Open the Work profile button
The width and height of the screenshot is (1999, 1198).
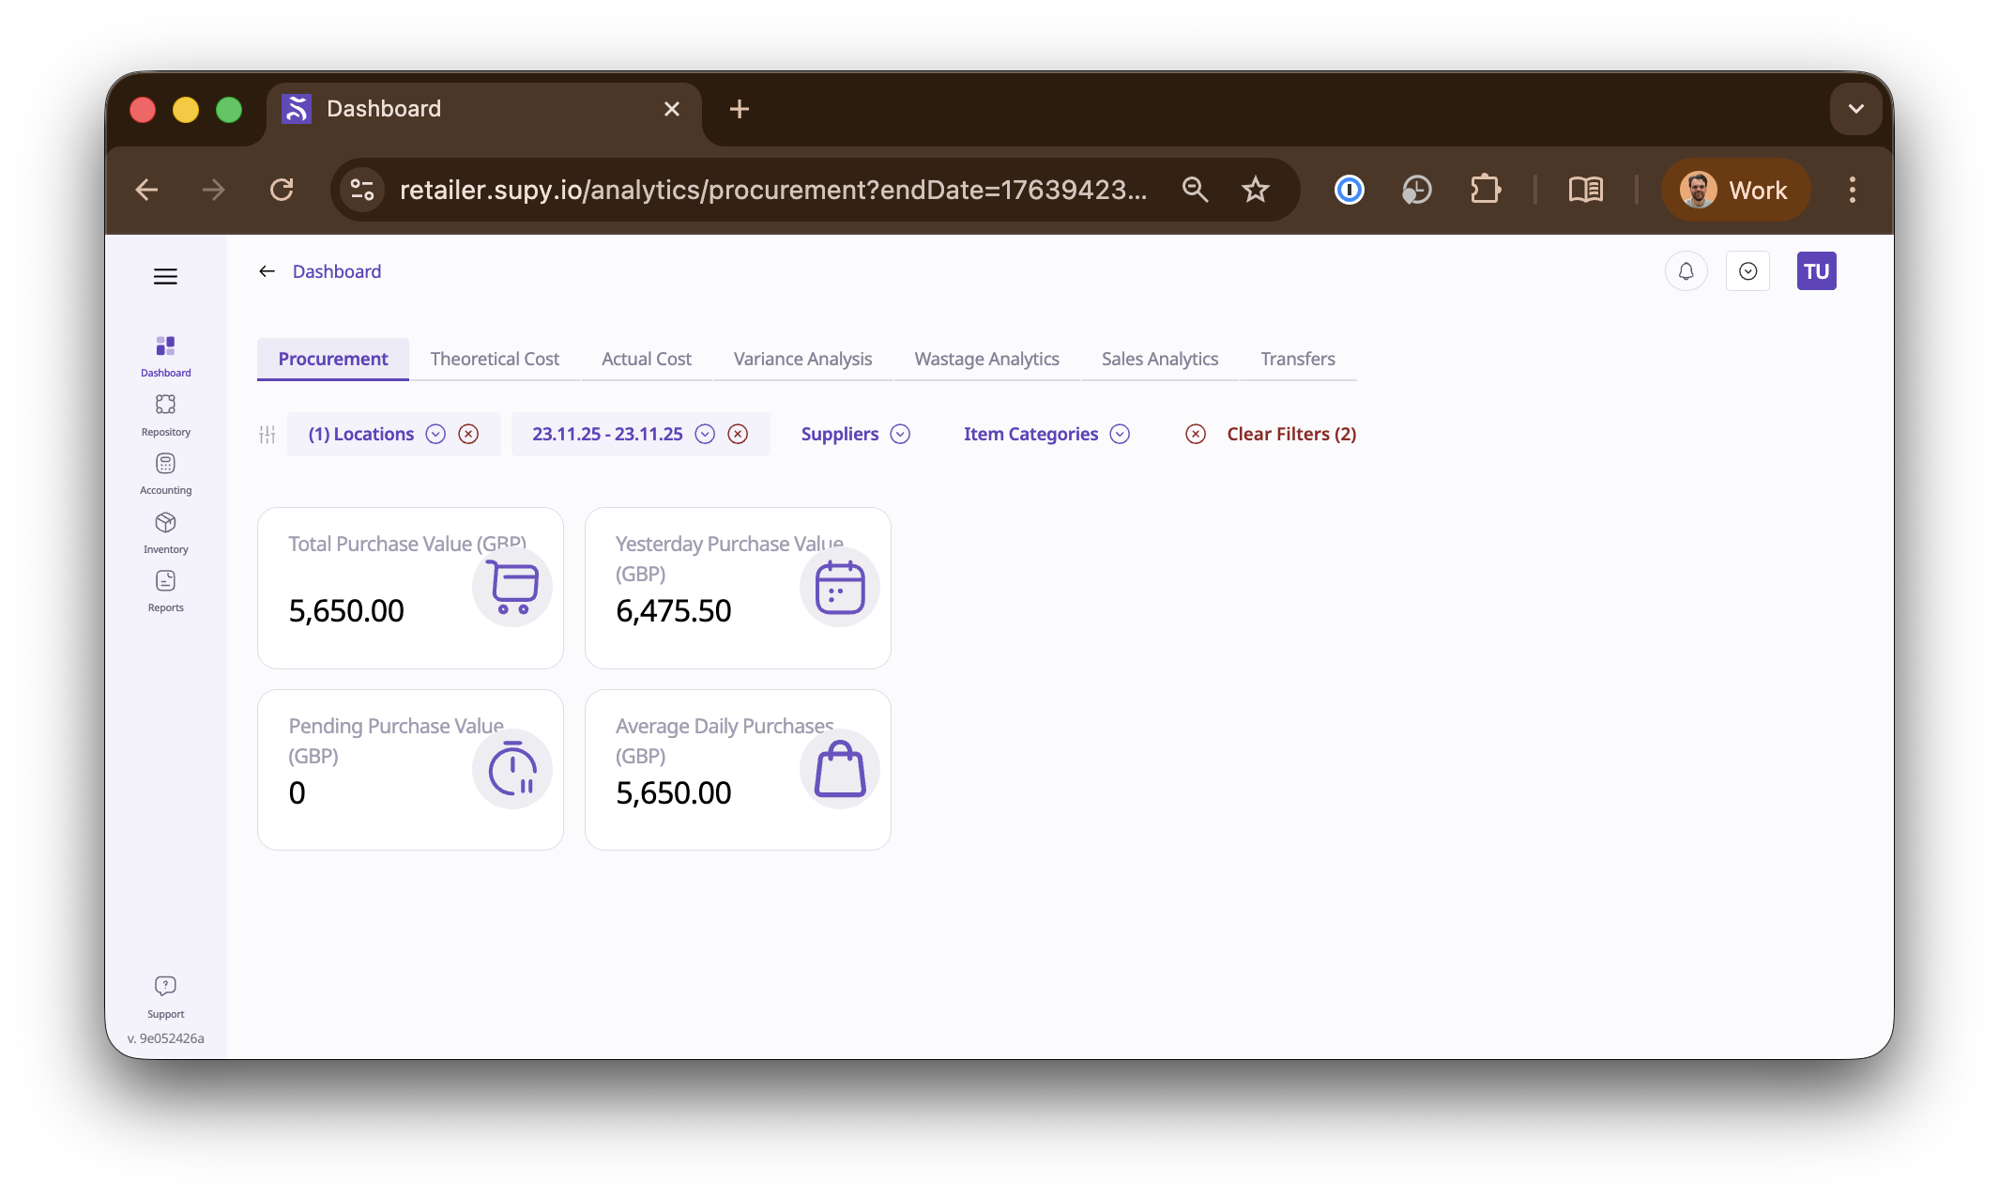[1734, 190]
